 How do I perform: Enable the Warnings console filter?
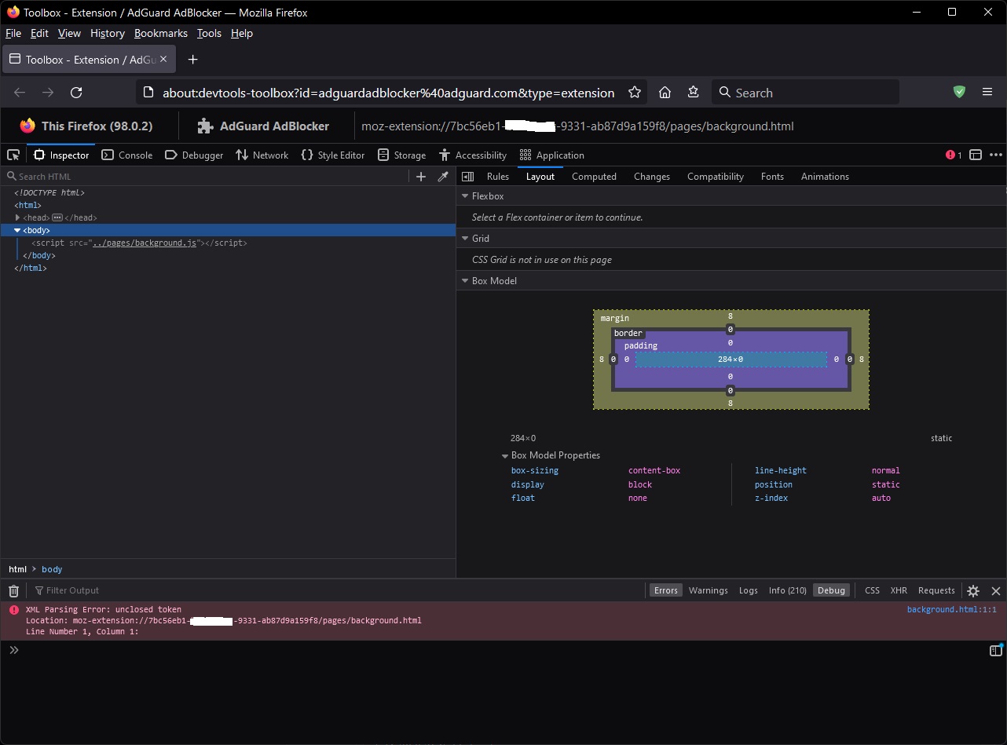coord(708,590)
